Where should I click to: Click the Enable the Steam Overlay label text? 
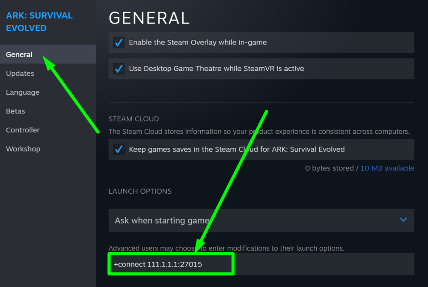tap(198, 42)
